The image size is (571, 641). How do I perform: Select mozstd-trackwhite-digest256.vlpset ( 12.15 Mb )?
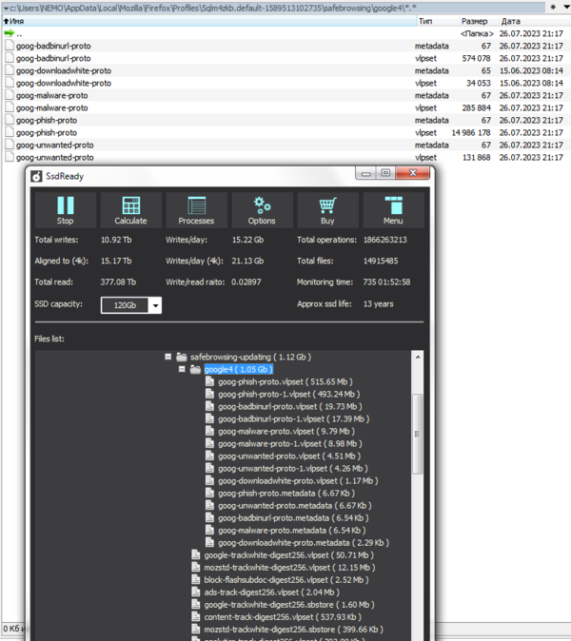pyautogui.click(x=289, y=568)
